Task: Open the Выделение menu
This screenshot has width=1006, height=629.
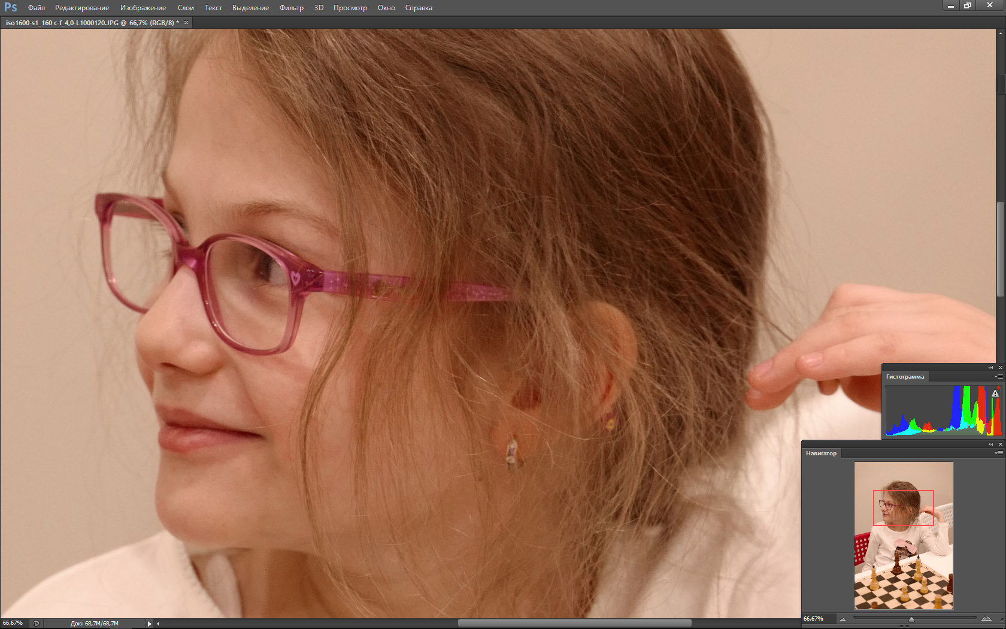Action: point(250,8)
